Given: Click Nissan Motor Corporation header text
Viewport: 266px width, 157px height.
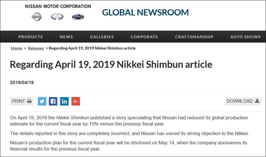Looking at the screenshot, I should (58, 6).
